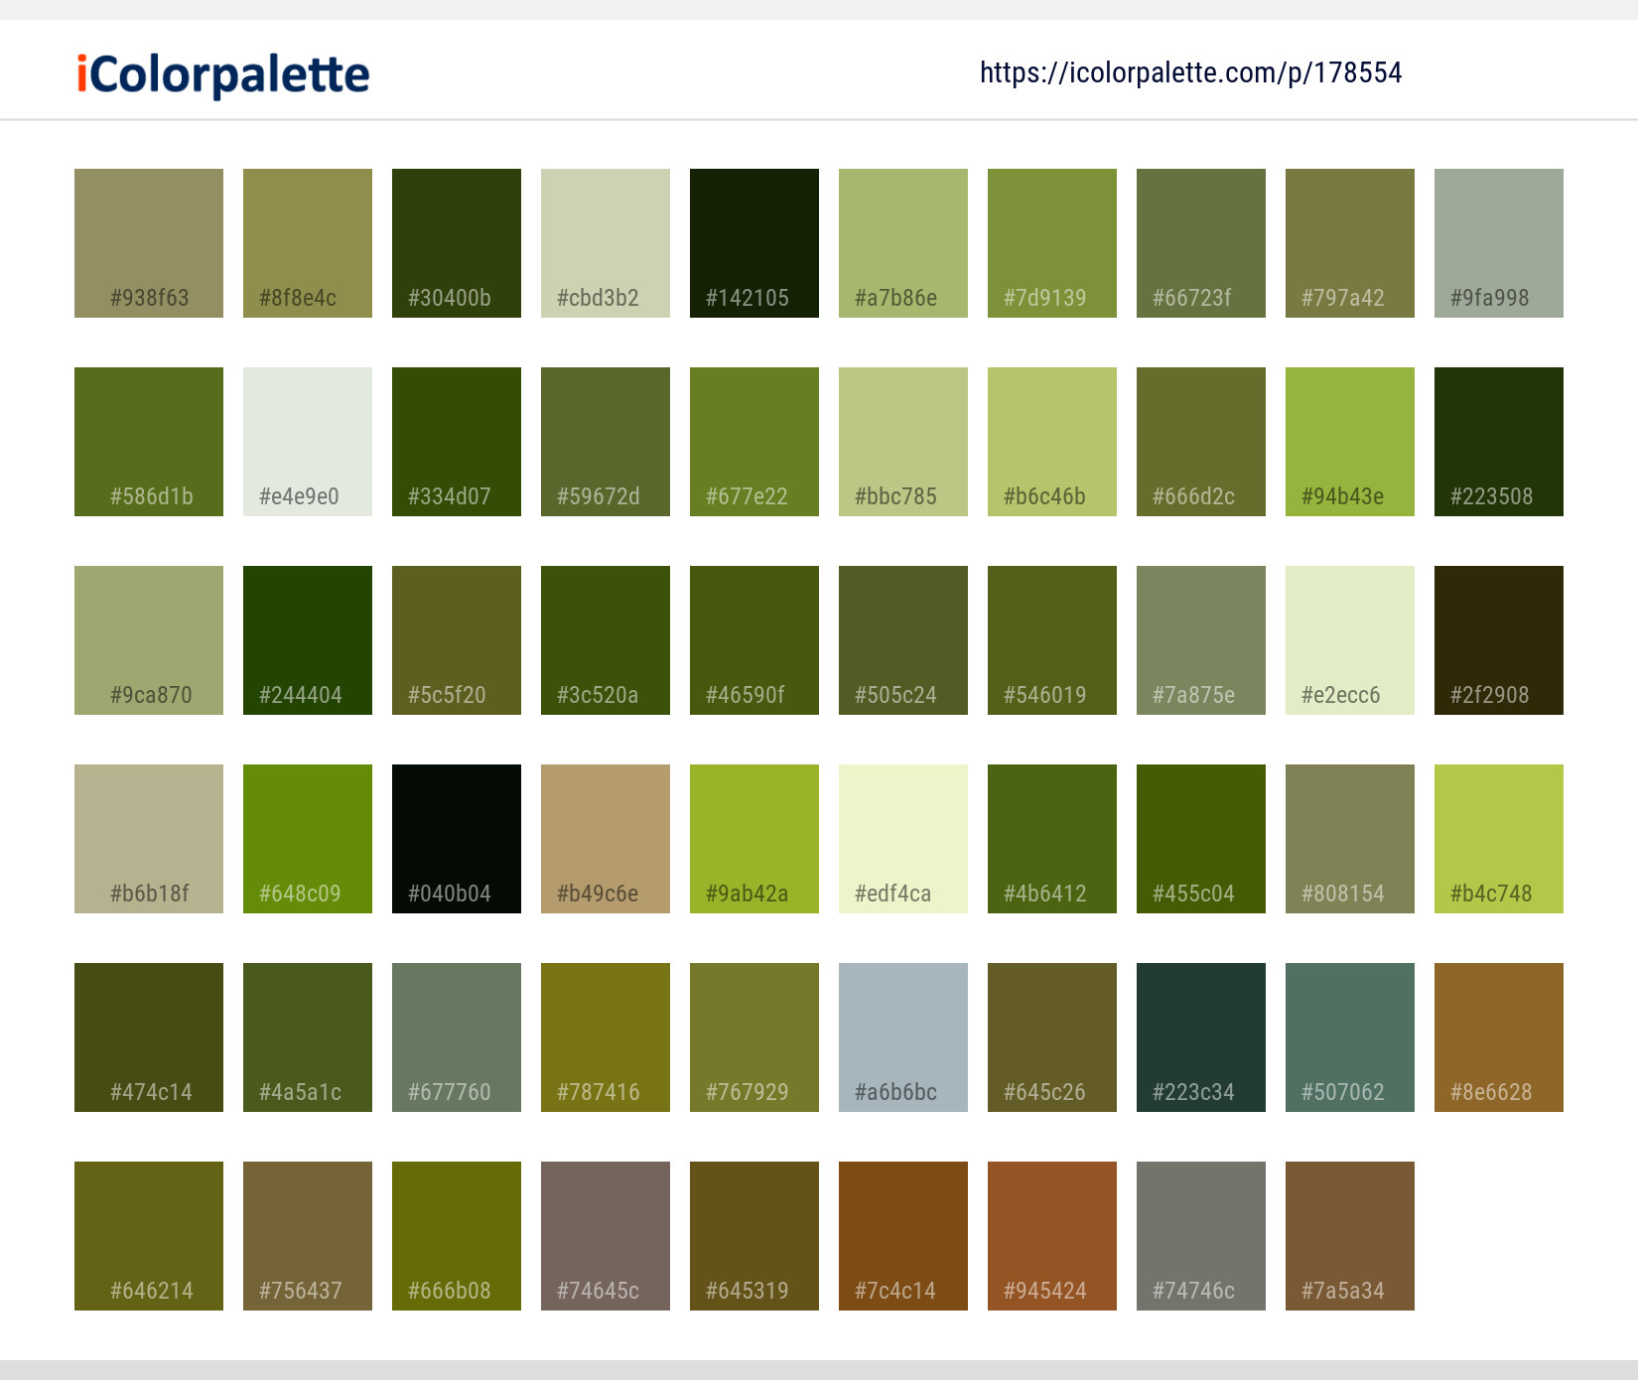Choose the gray #74746c swatch
Screen dimensions: 1638x1380
[1201, 1236]
